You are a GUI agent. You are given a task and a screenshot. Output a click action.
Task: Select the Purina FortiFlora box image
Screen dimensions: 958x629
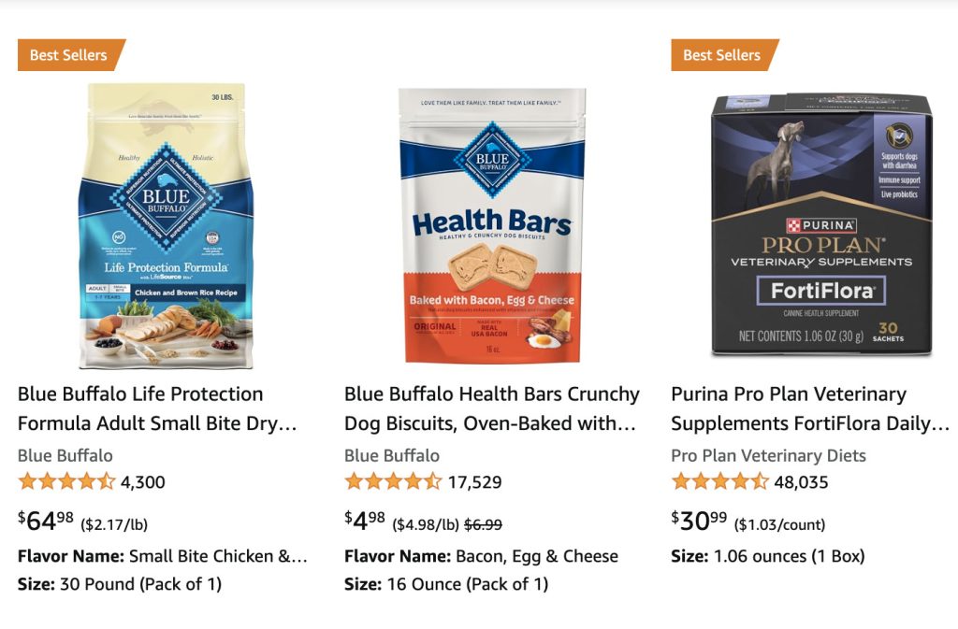pos(820,224)
